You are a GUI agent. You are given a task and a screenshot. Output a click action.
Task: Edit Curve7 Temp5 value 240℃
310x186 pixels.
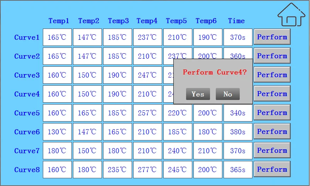pyautogui.click(x=178, y=151)
